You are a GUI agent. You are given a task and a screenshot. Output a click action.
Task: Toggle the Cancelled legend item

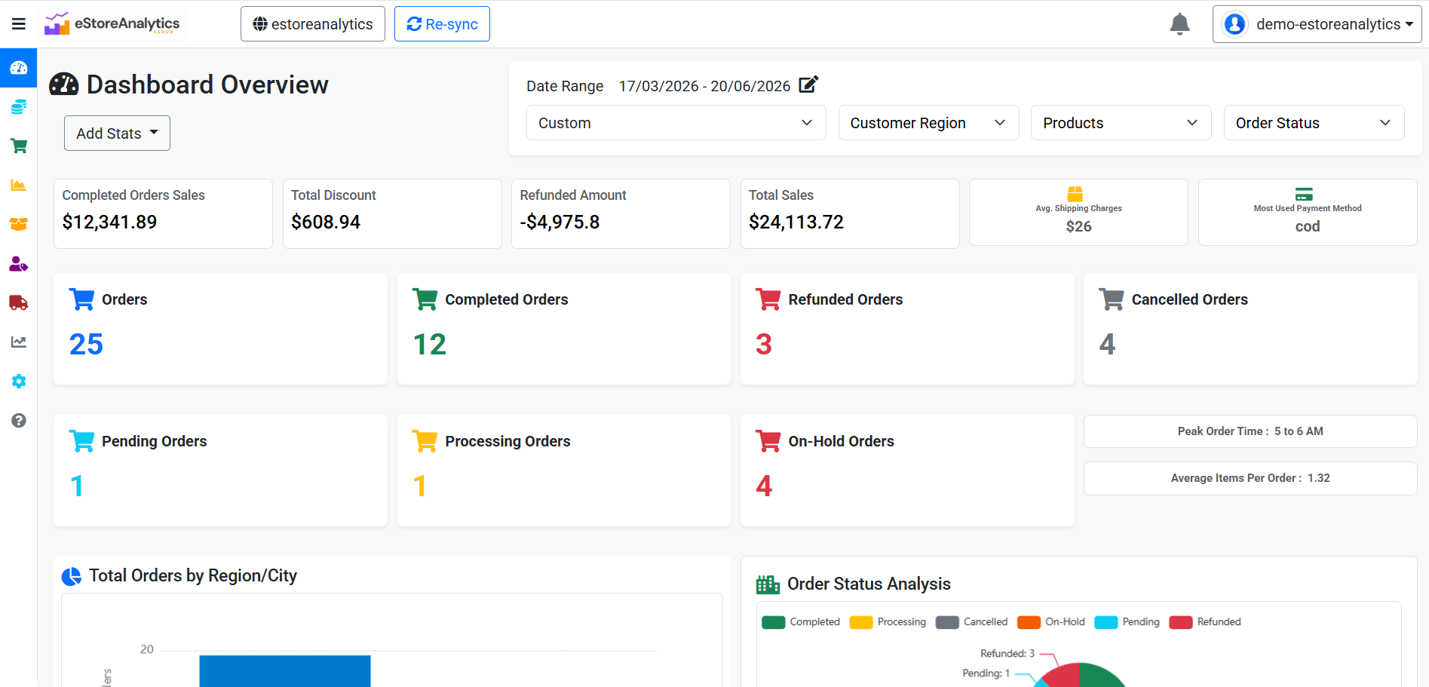[971, 622]
